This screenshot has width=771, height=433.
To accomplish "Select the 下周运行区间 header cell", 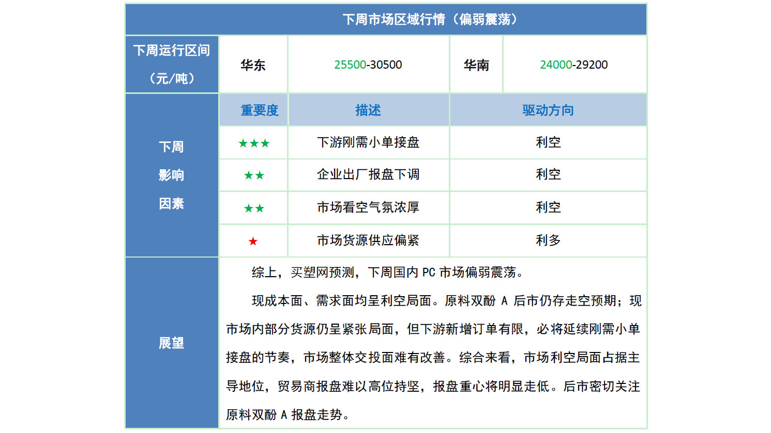I will point(172,65).
